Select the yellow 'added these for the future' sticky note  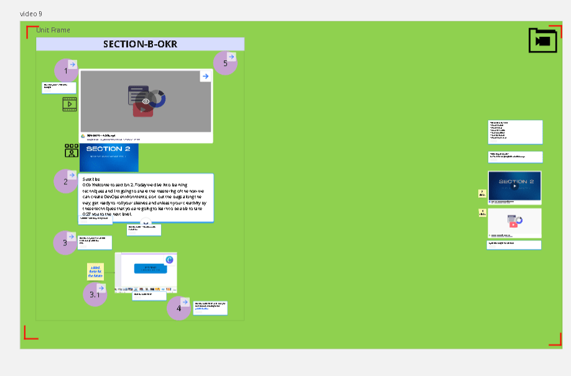coord(95,272)
